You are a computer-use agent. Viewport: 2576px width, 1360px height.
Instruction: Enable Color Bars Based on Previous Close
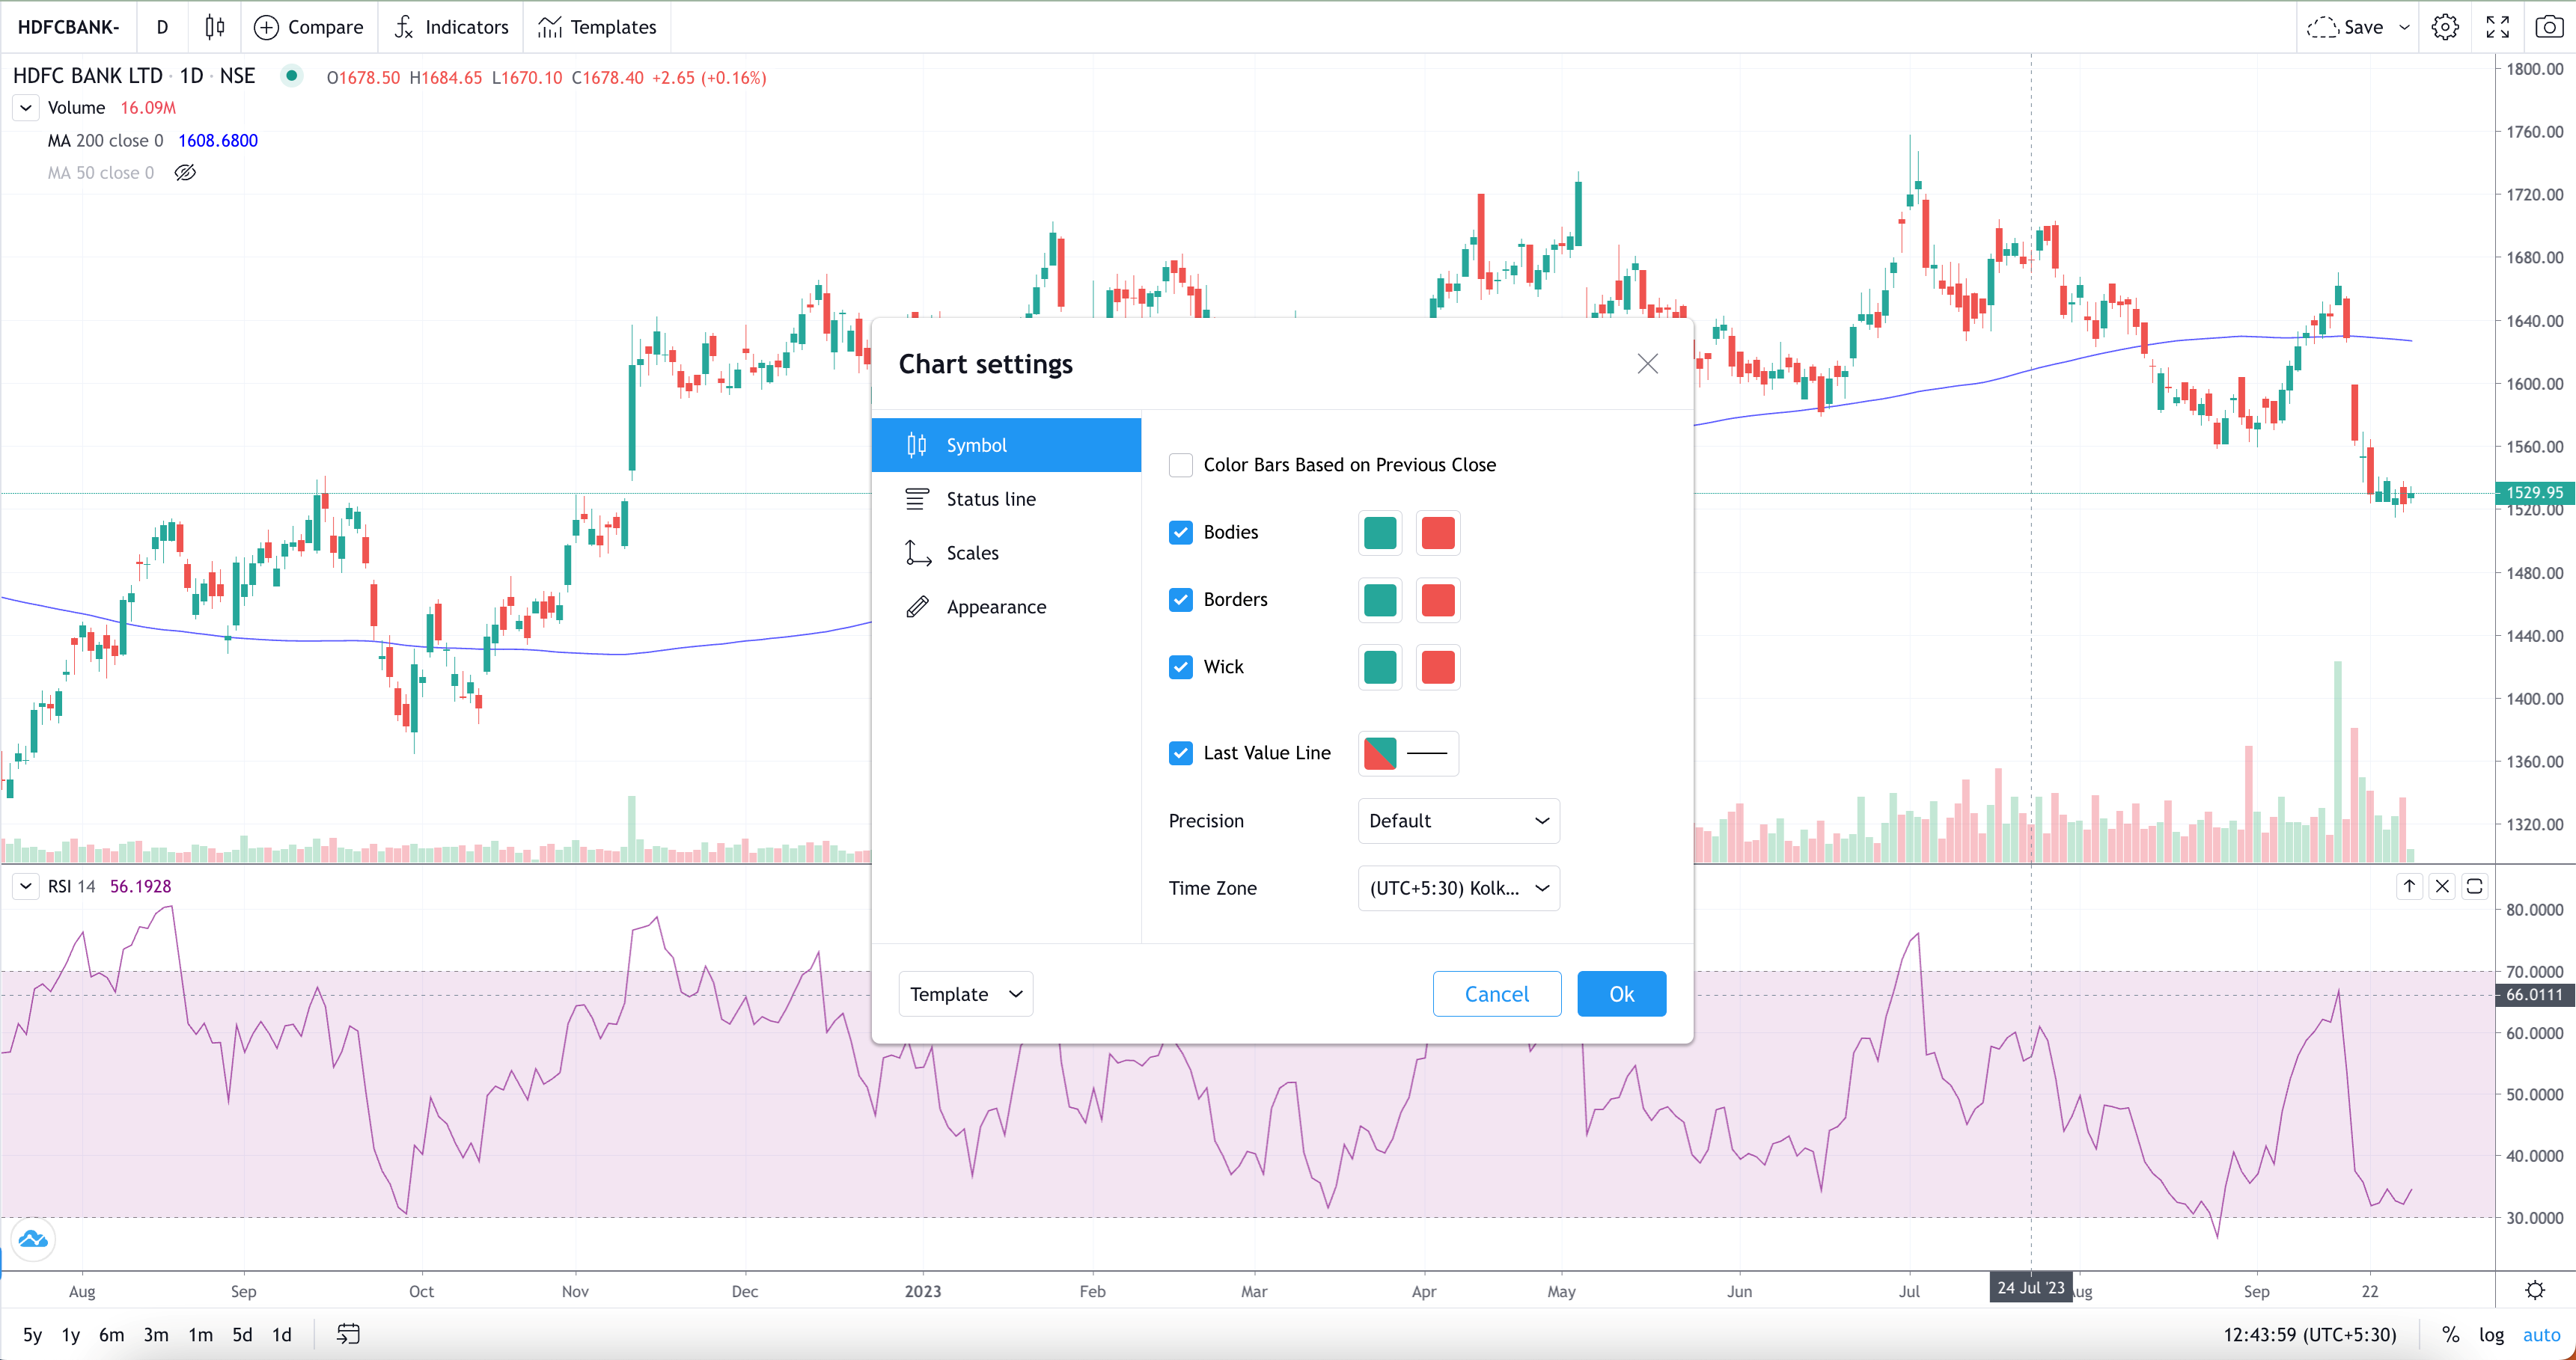point(1181,465)
